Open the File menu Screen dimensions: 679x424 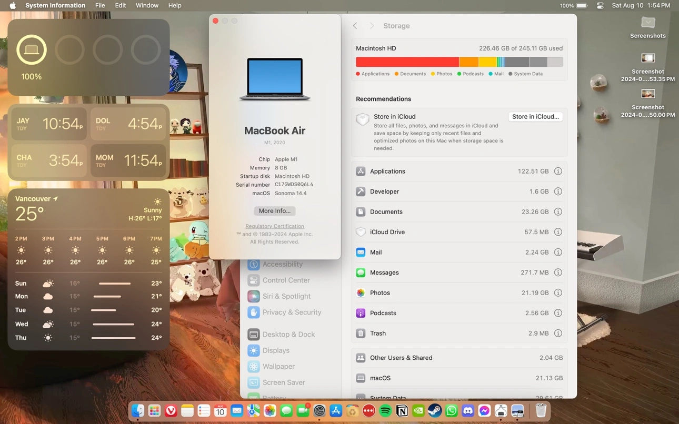click(100, 6)
